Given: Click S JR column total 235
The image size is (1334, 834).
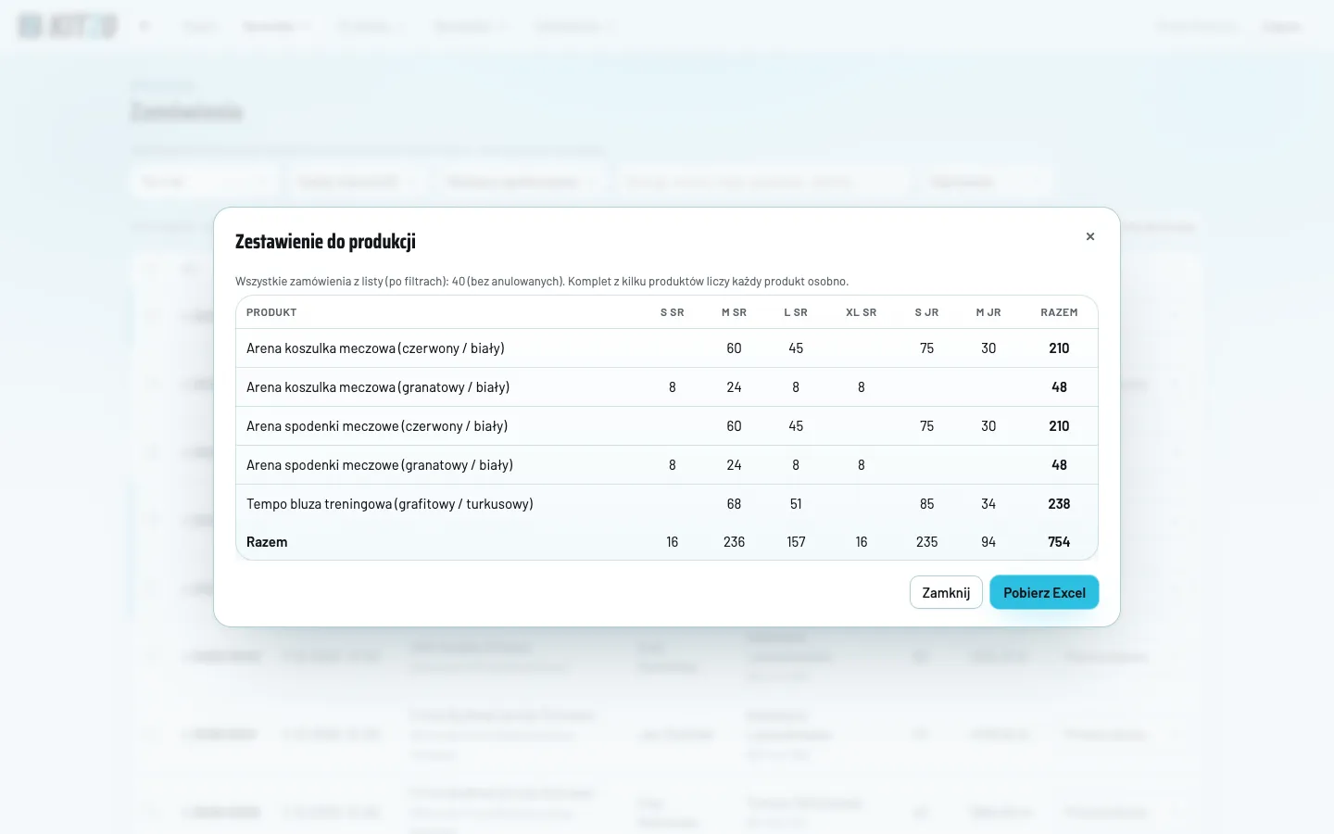Looking at the screenshot, I should (x=927, y=542).
